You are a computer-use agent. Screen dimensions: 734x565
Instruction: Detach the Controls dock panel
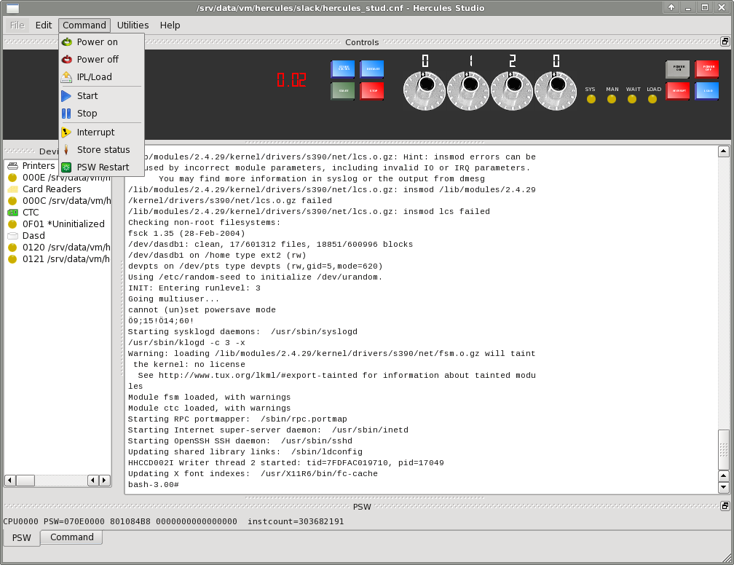coord(725,42)
